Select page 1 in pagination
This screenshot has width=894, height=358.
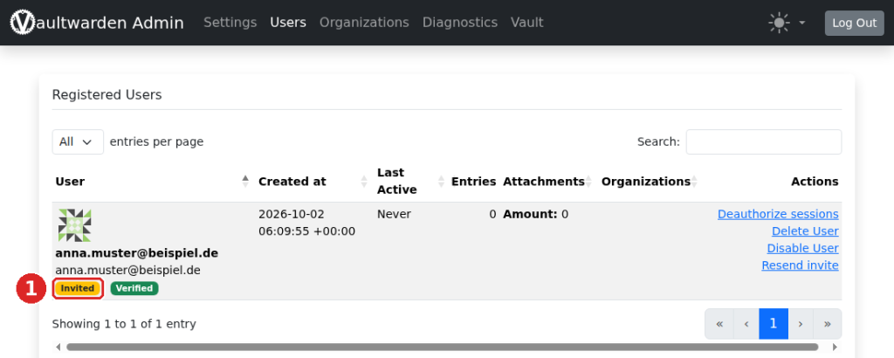[774, 324]
